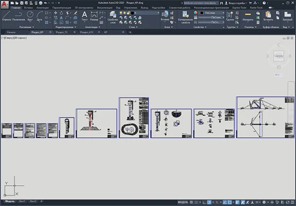Click the Группа (Group) icon
The image size is (296, 206).
click(x=230, y=16)
